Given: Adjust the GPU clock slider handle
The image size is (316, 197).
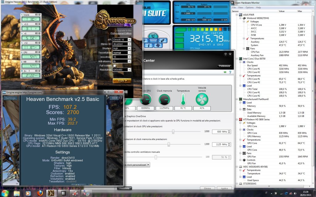Looking at the screenshot, I should coord(173,132).
